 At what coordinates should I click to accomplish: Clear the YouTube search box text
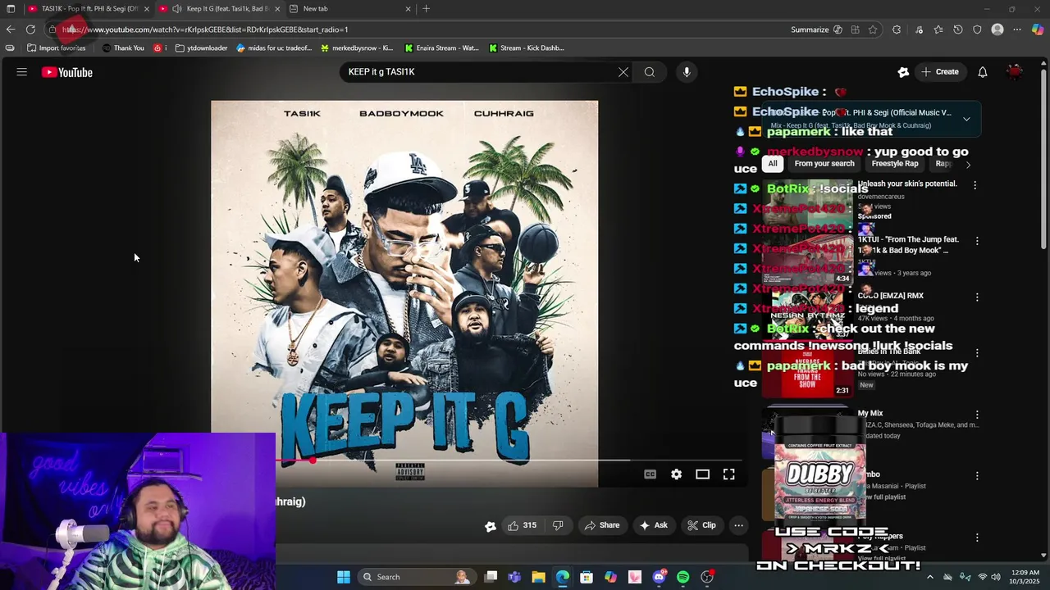pos(623,72)
